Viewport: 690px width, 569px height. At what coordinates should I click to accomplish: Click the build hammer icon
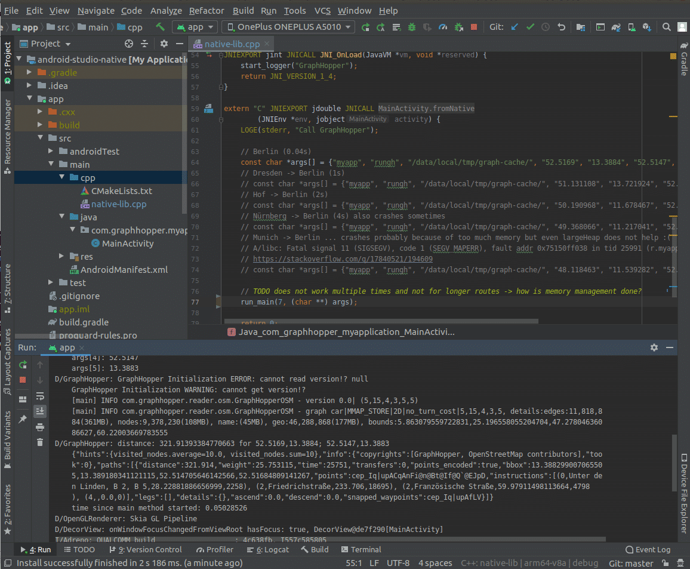tap(160, 27)
